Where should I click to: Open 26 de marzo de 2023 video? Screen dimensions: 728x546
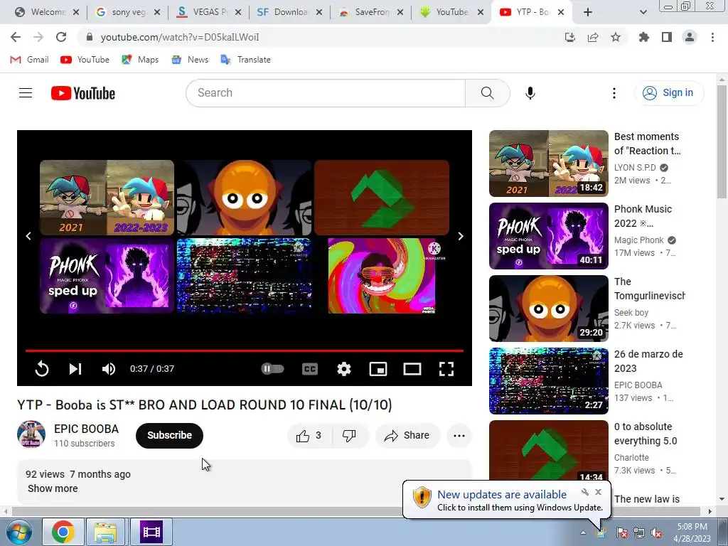pyautogui.click(x=549, y=381)
